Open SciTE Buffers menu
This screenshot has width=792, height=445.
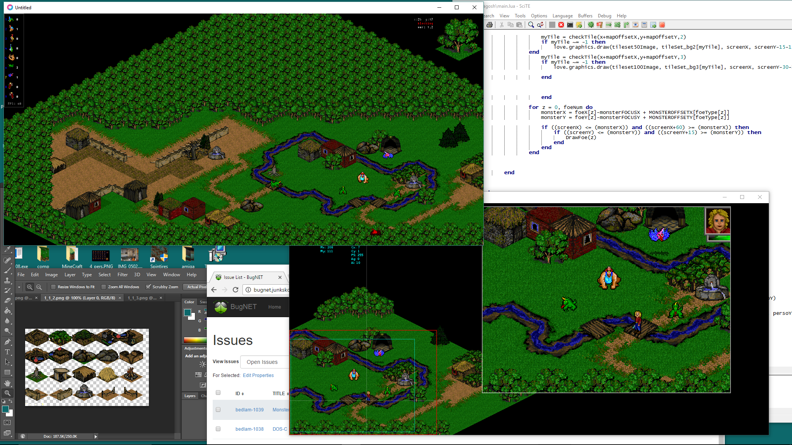point(585,16)
